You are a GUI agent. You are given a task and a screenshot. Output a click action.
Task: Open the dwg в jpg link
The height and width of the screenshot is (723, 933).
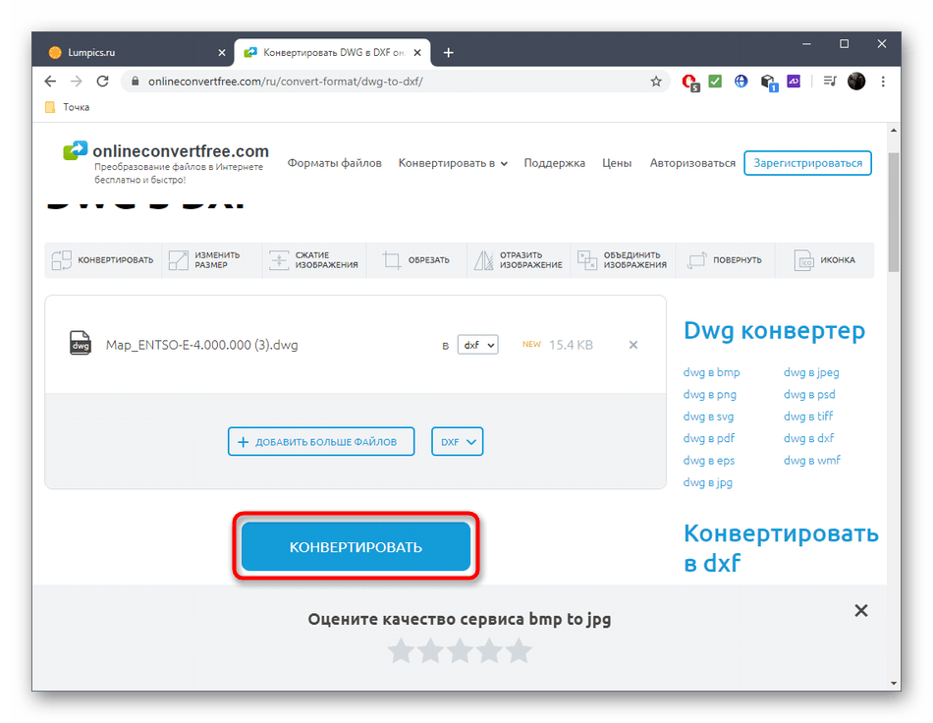[x=707, y=482]
